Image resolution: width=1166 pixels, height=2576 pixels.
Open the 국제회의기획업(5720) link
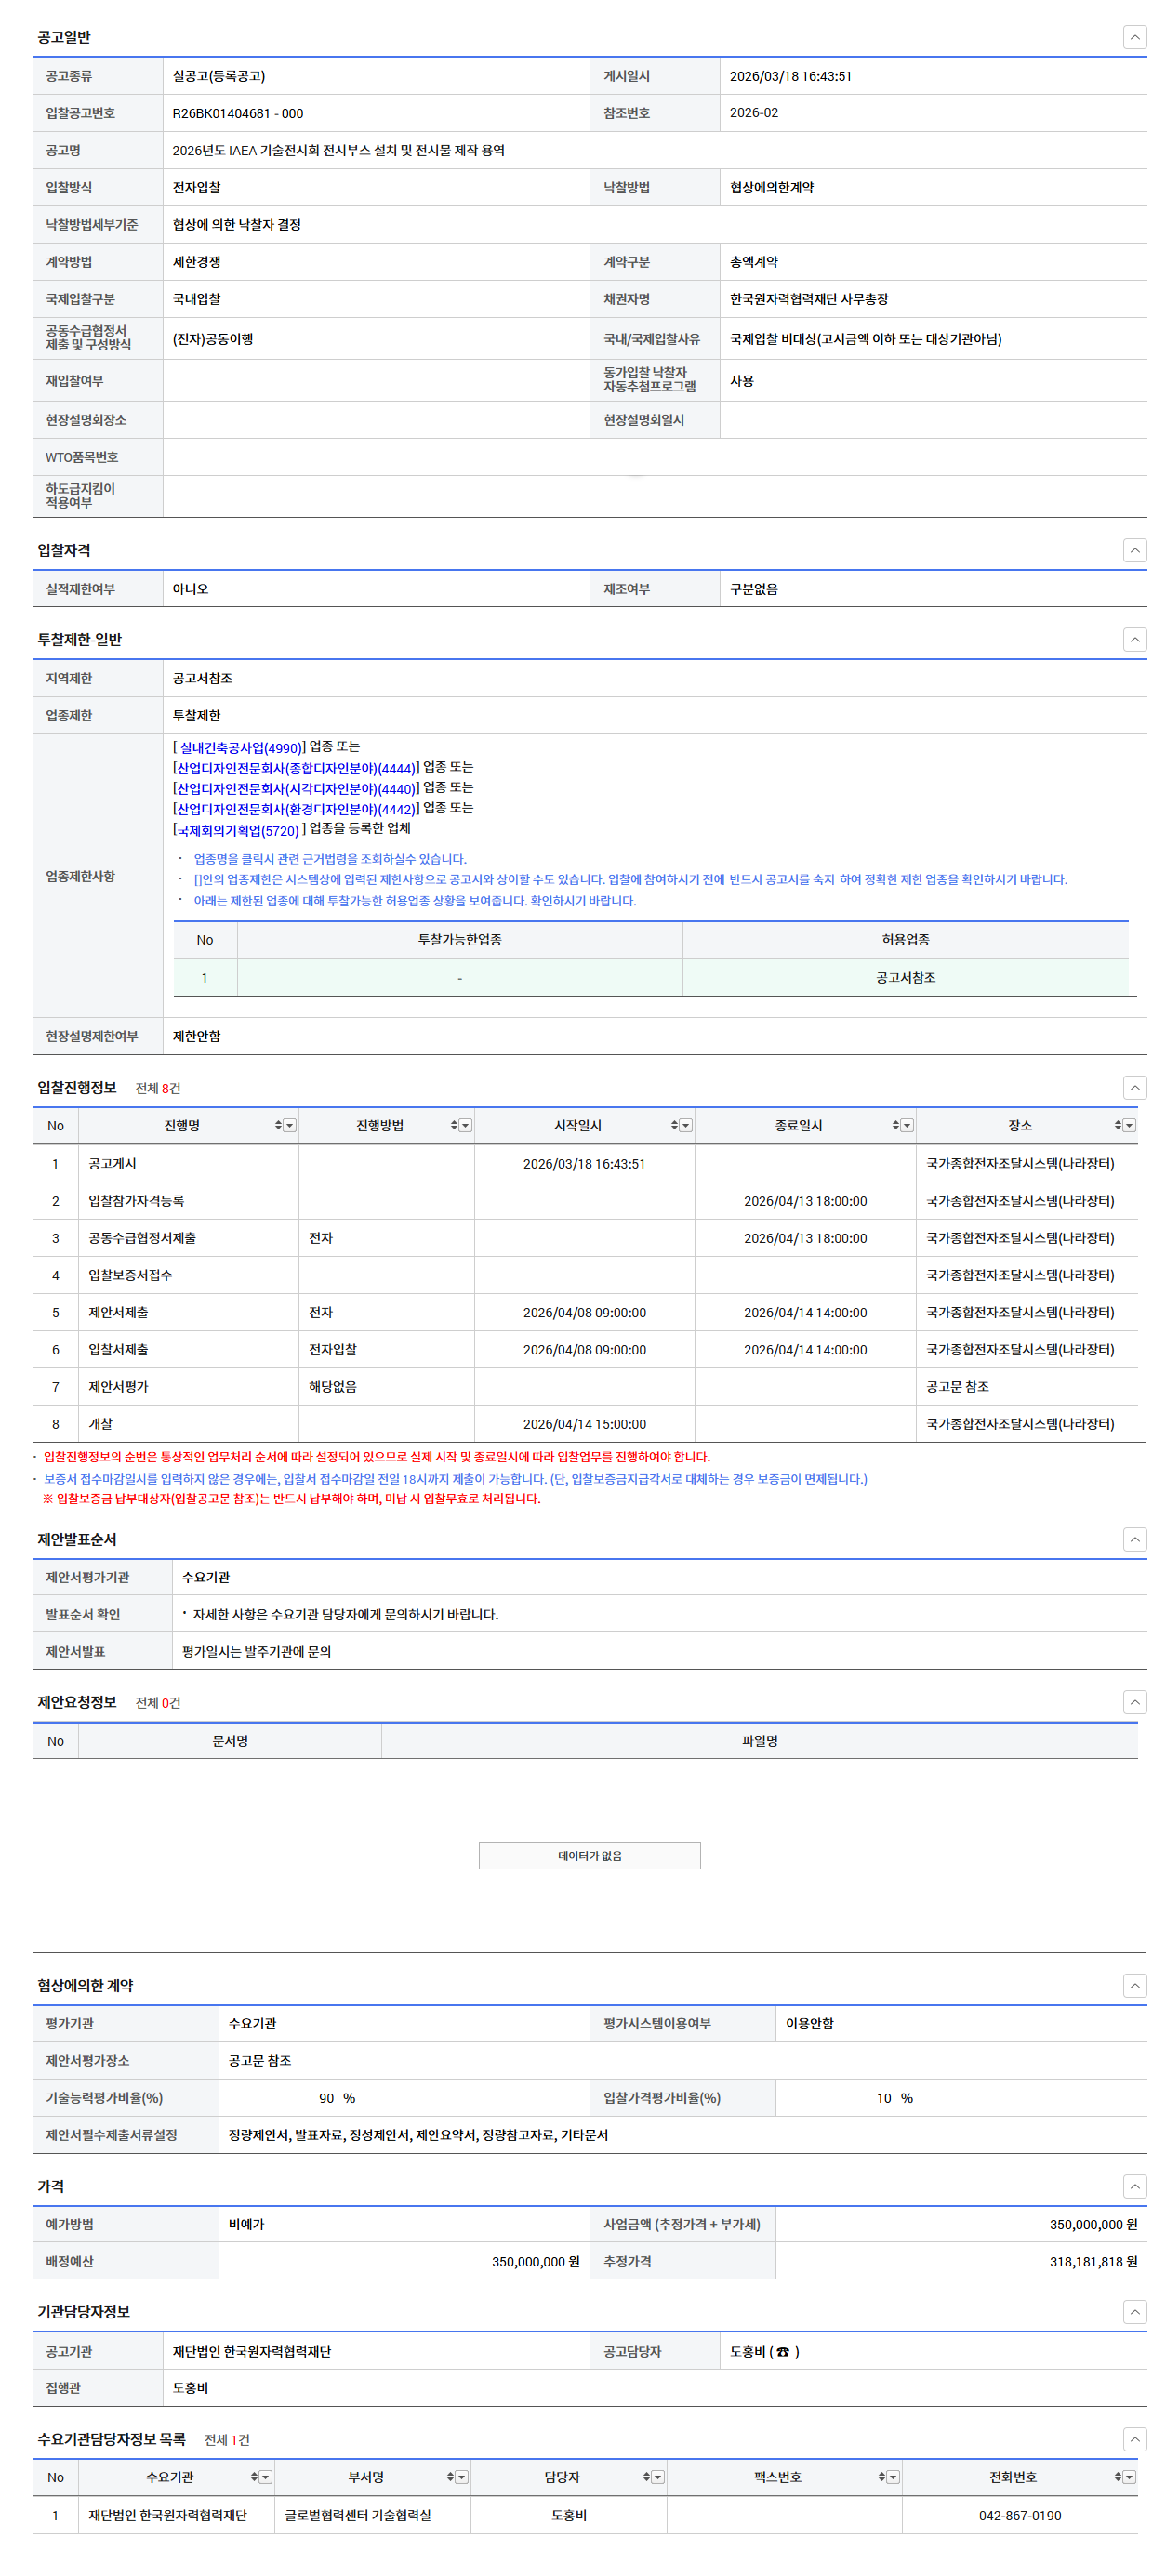pyautogui.click(x=238, y=830)
